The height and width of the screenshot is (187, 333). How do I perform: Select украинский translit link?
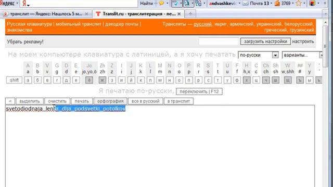pos(268,24)
